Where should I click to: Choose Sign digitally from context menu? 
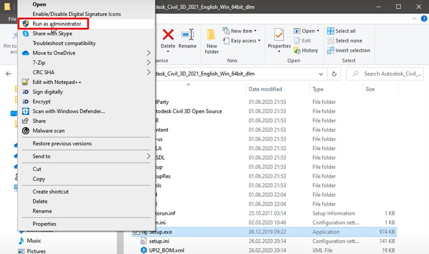(x=86, y=92)
